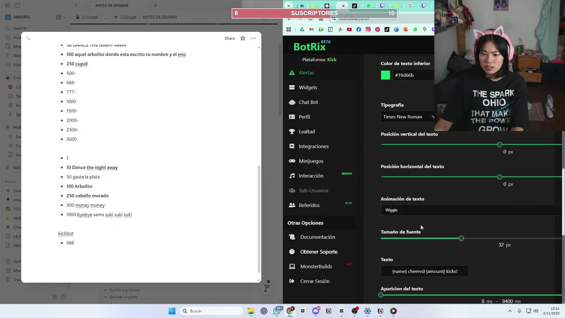
Task: Switch to the Google browser tab
Action: tap(410, 6)
